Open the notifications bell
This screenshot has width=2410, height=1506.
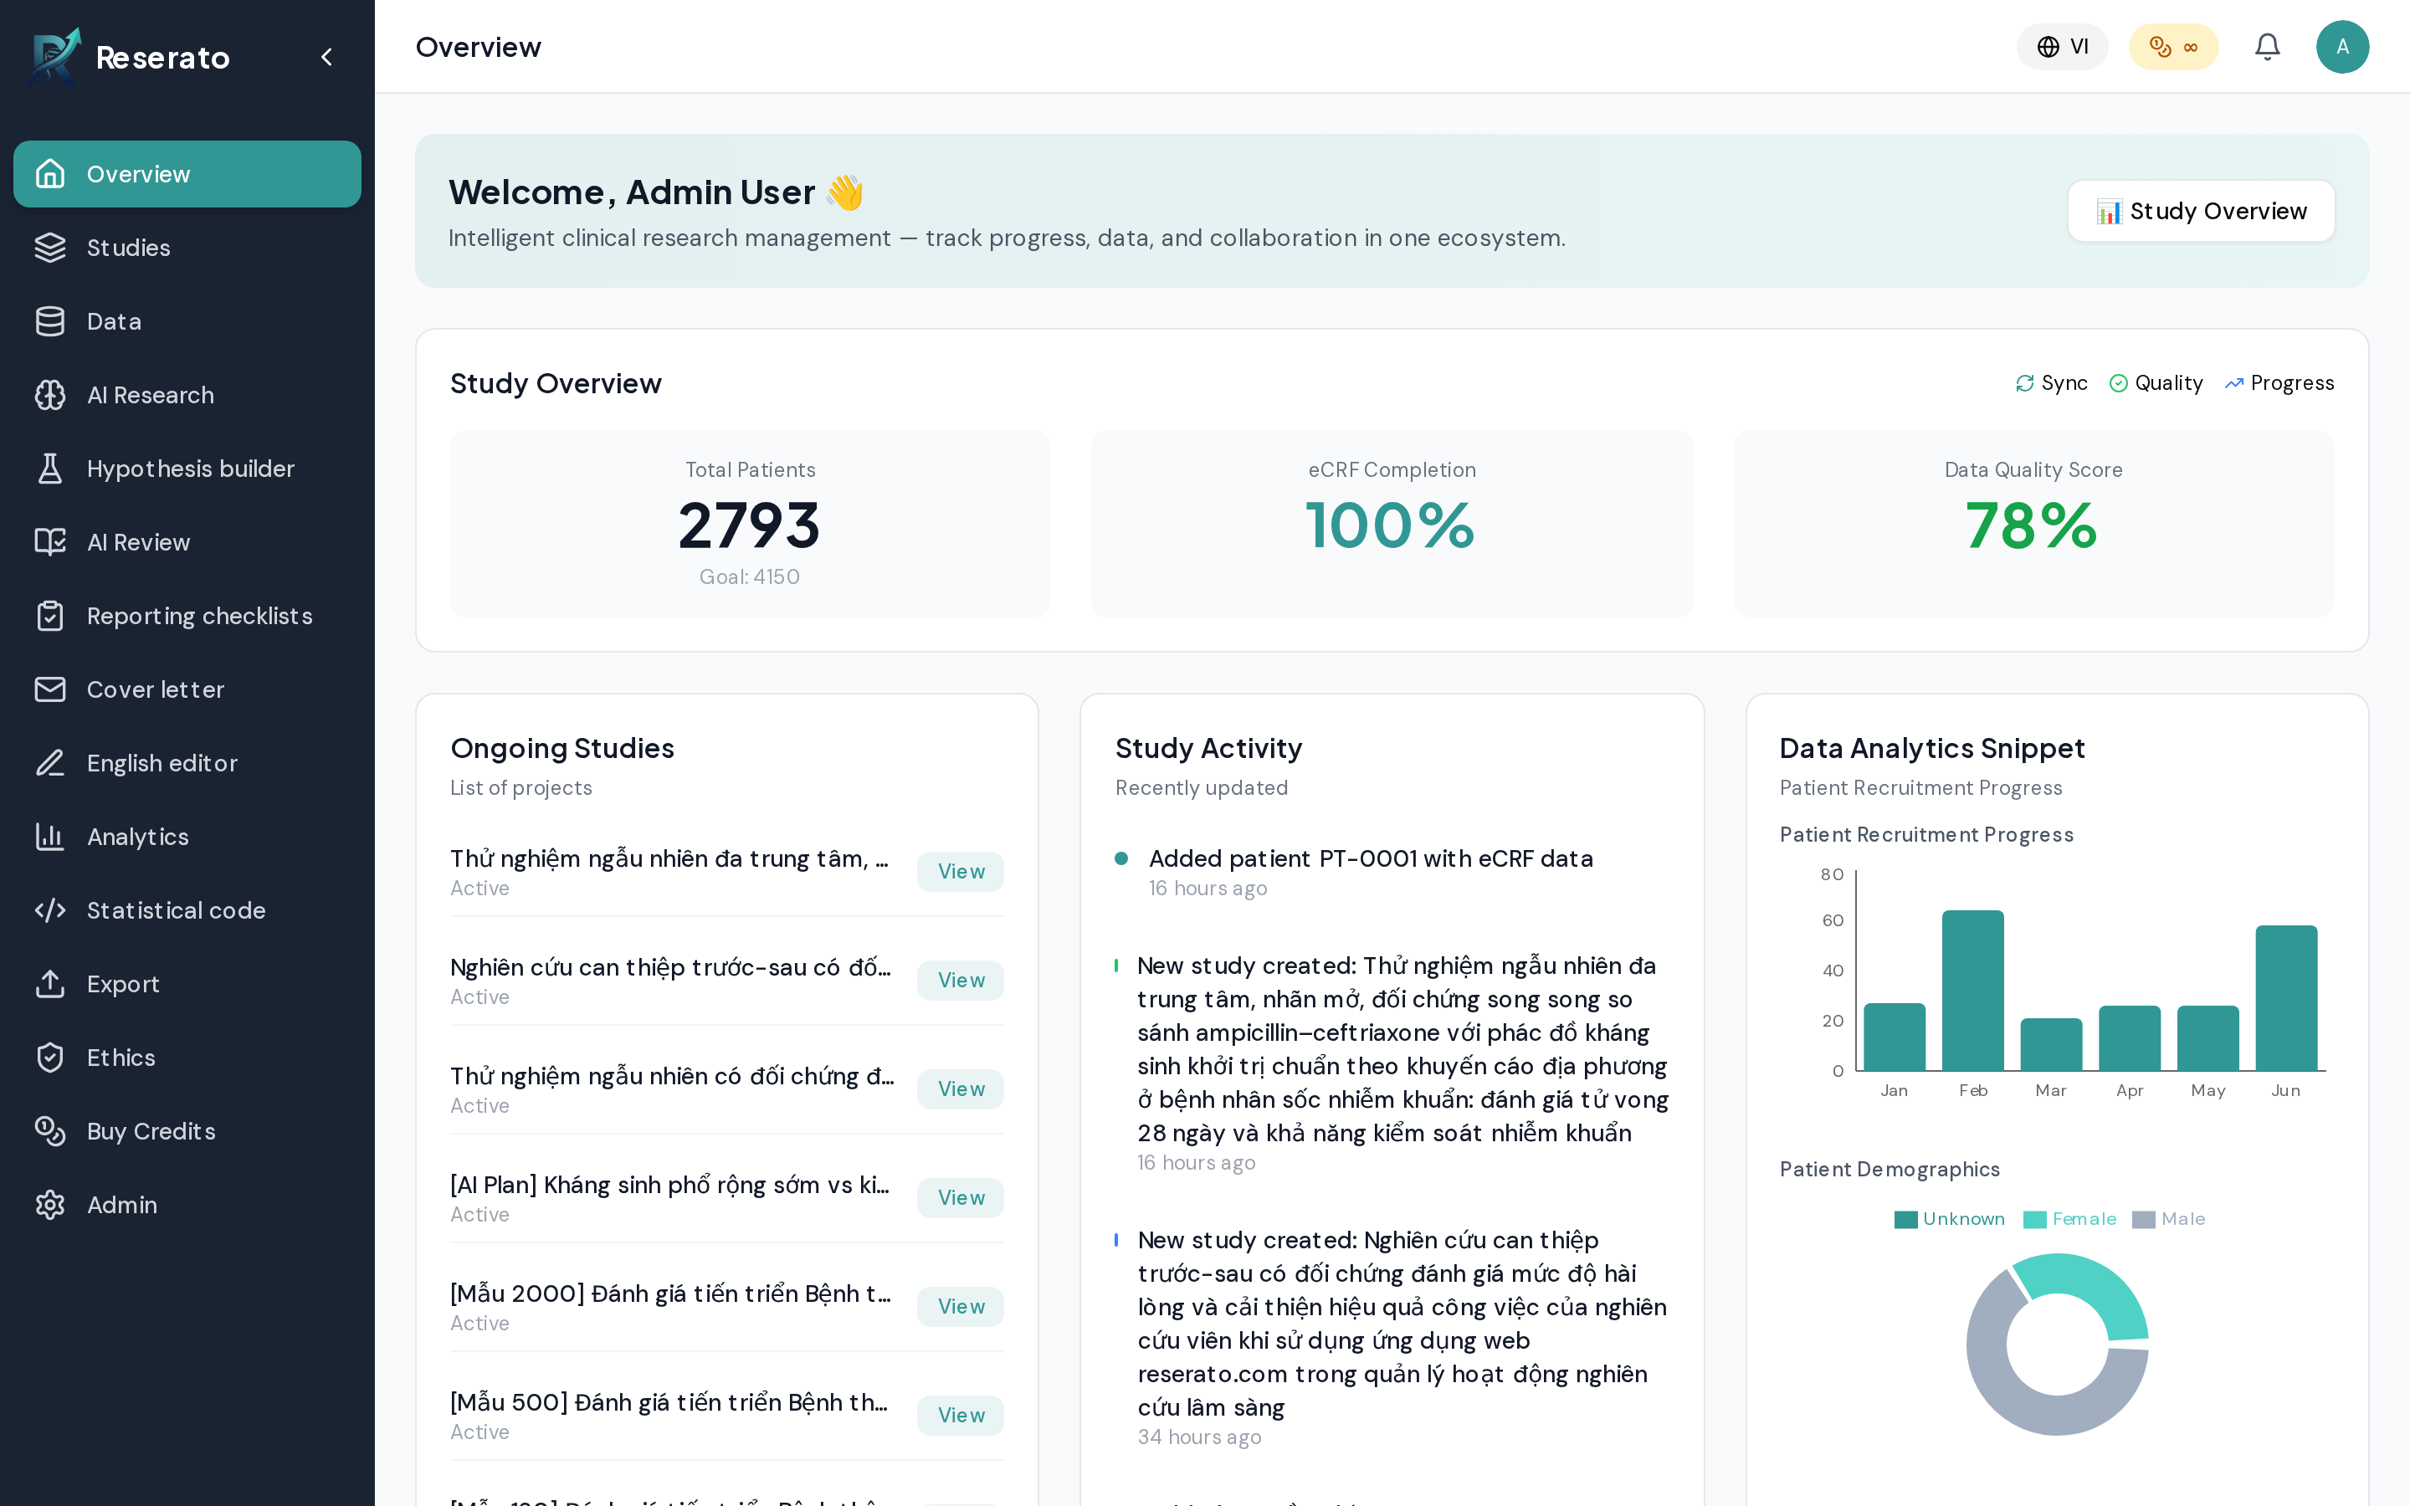pyautogui.click(x=2268, y=47)
